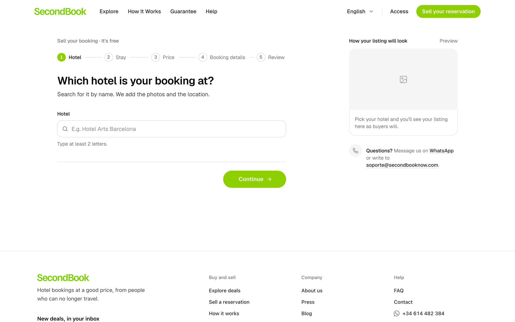Open the FAQ footer link
Viewport: 515px width, 322px height.
pos(399,291)
